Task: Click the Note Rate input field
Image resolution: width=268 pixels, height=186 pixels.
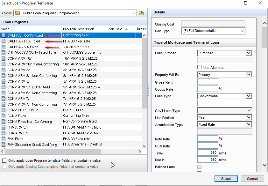Action: click(208, 138)
